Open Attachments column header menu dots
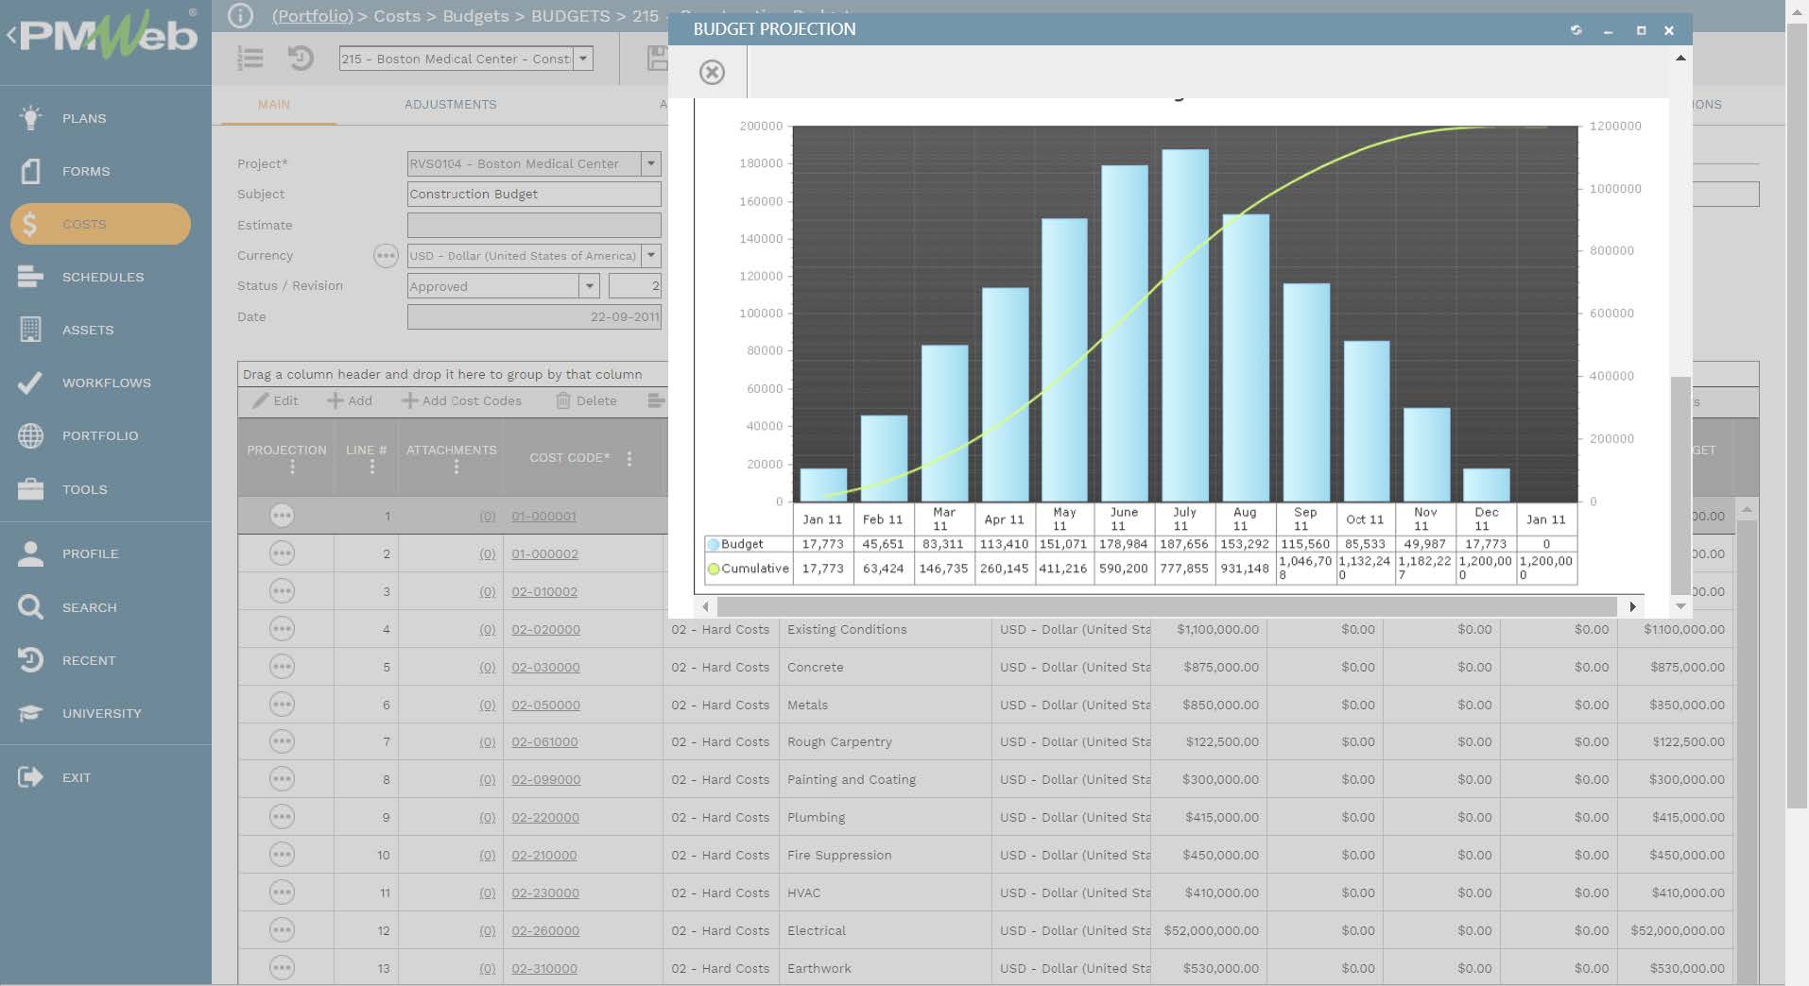1809x986 pixels. coord(456,467)
